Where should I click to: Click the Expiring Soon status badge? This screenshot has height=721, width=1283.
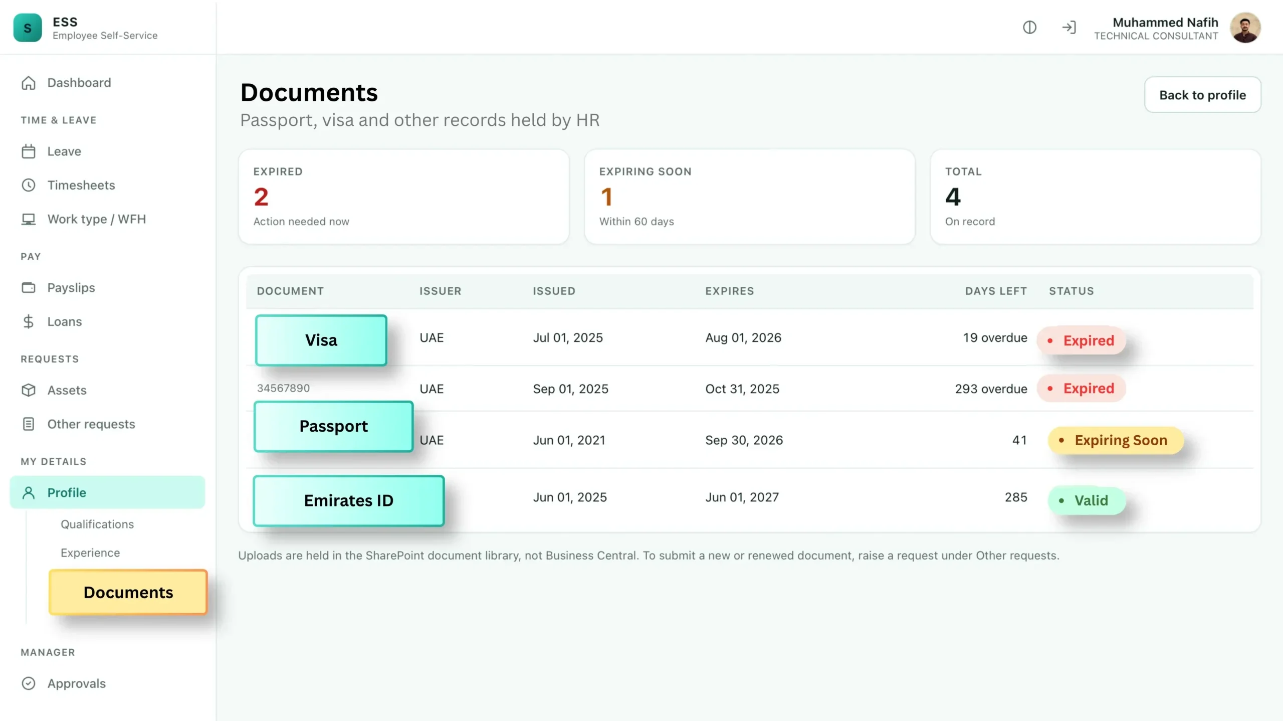point(1116,440)
